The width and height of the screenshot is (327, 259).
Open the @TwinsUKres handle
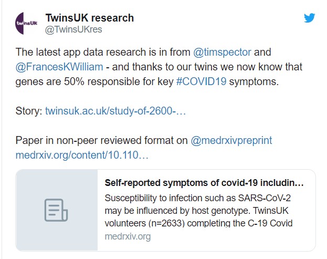click(x=73, y=29)
